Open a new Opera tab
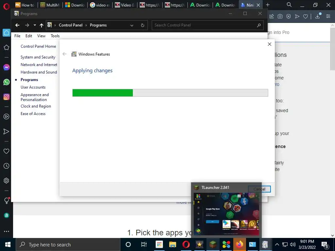This screenshot has height=251, width=335. tap(268, 5)
